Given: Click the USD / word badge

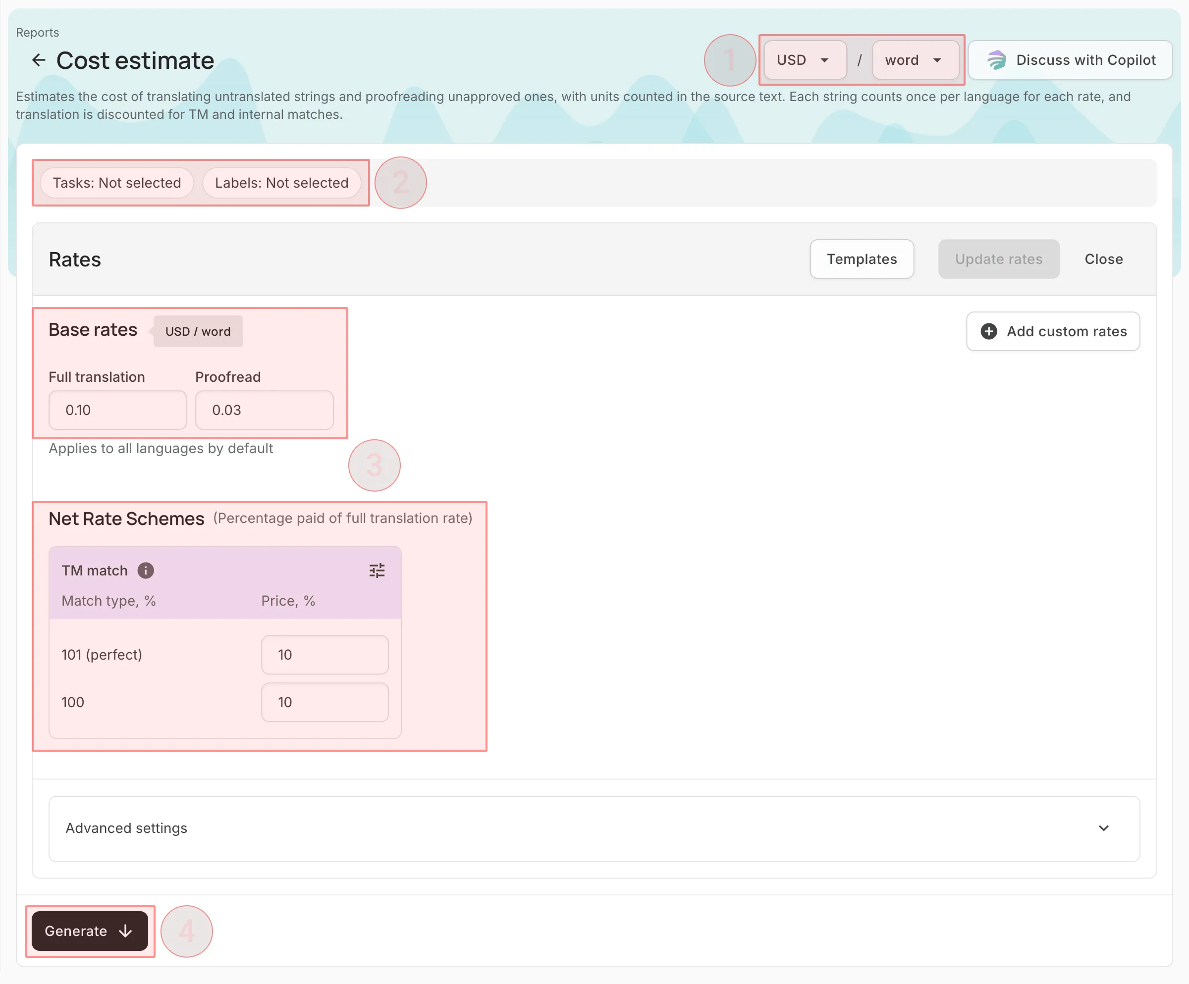Looking at the screenshot, I should [198, 332].
